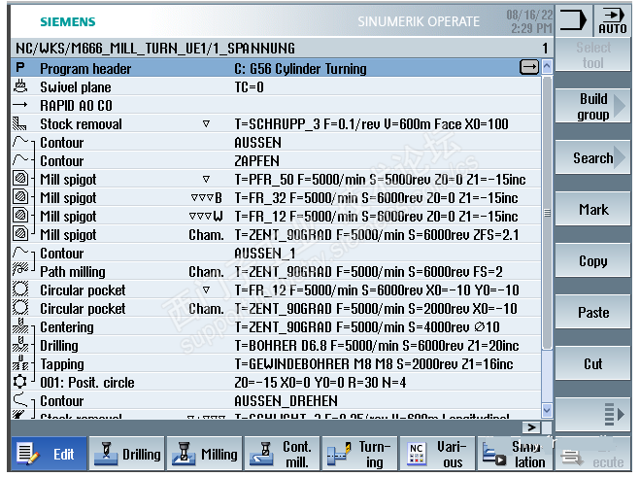This screenshot has width=640, height=477.
Task: Click the Build group softkey
Action: click(592, 106)
